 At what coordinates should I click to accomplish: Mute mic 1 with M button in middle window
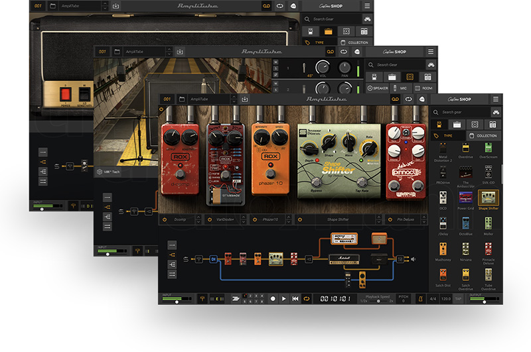tap(275, 62)
